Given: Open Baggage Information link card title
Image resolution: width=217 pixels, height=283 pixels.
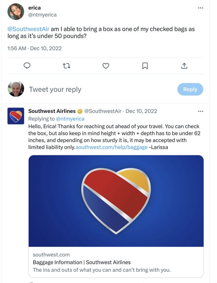Looking at the screenshot, I should (x=82, y=262).
